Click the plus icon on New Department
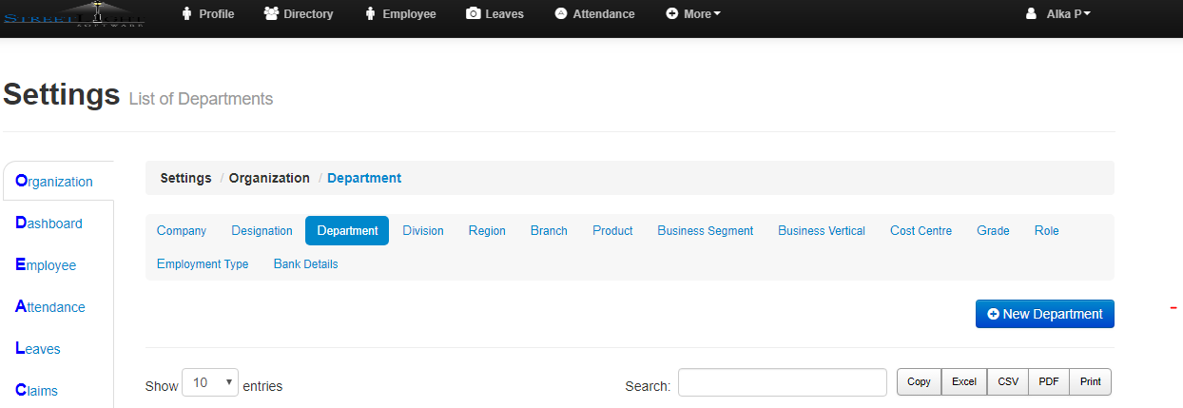This screenshot has height=408, width=1183. 993,314
